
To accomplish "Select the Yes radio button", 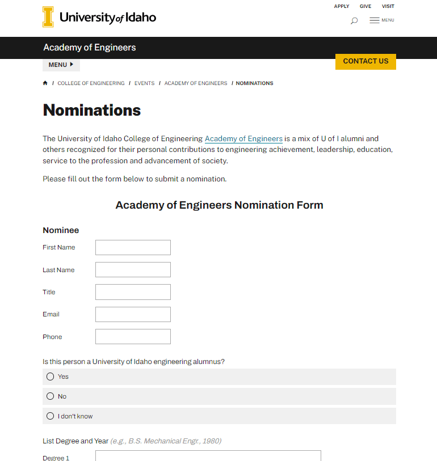I will click(51, 377).
